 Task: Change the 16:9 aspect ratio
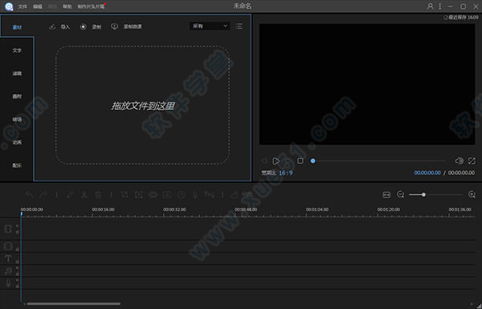pos(285,173)
